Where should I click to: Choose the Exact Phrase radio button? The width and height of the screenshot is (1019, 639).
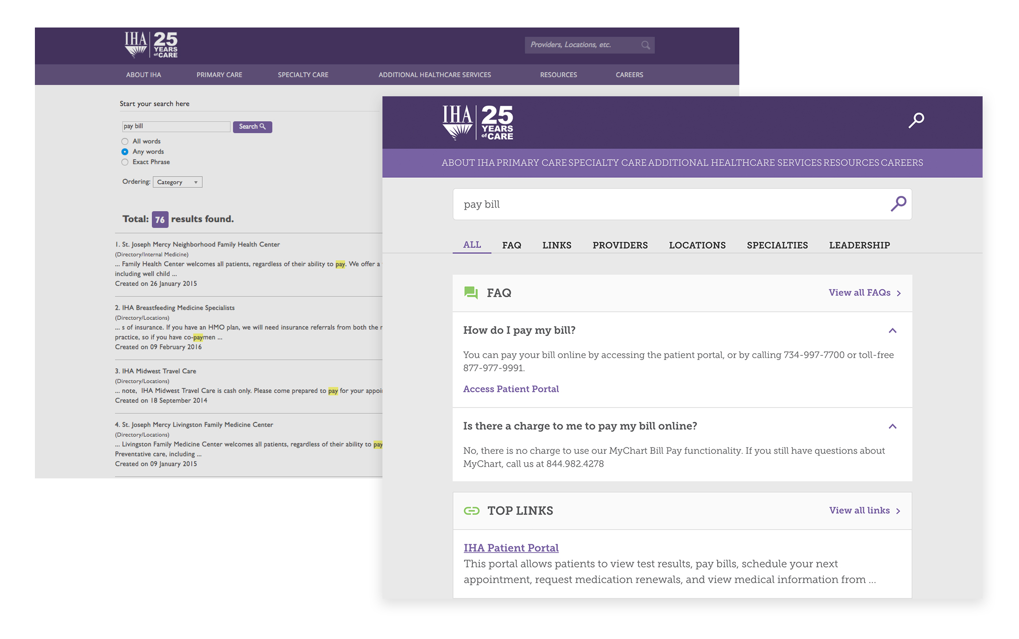tap(125, 162)
